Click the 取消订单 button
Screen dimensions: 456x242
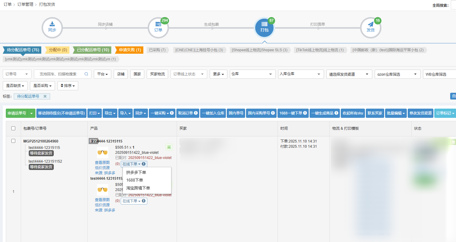[x=188, y=113]
